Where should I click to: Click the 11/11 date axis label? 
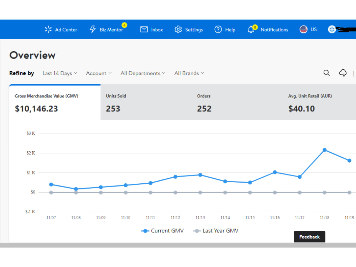pyautogui.click(x=150, y=218)
